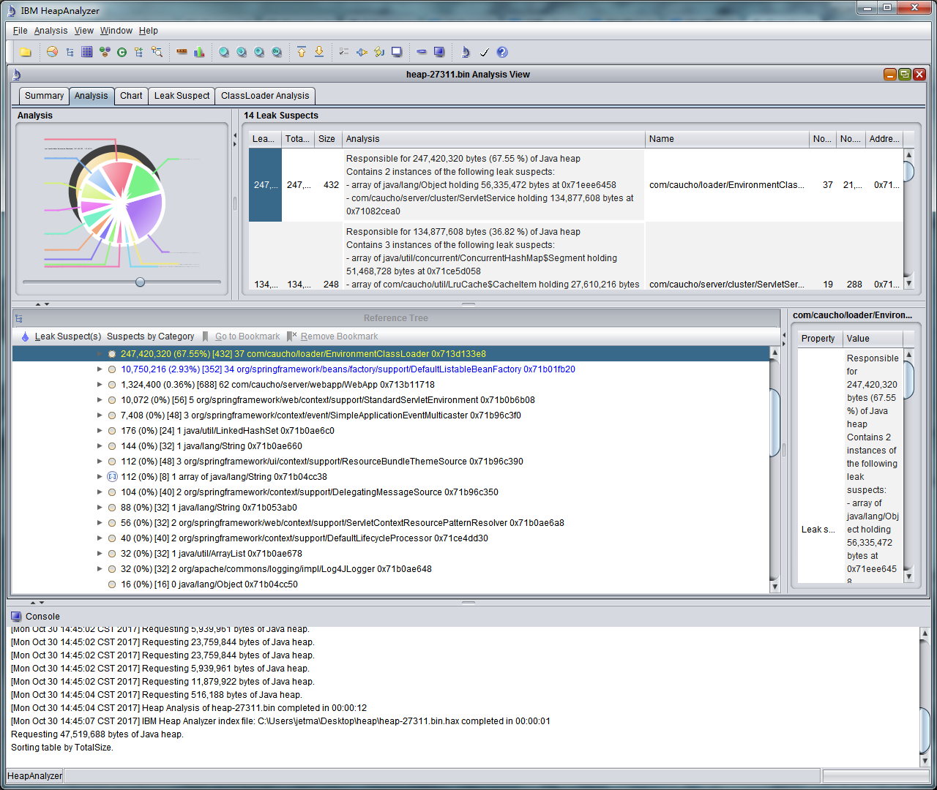Click Suspects by Category button
This screenshot has height=790, width=937.
coord(150,336)
